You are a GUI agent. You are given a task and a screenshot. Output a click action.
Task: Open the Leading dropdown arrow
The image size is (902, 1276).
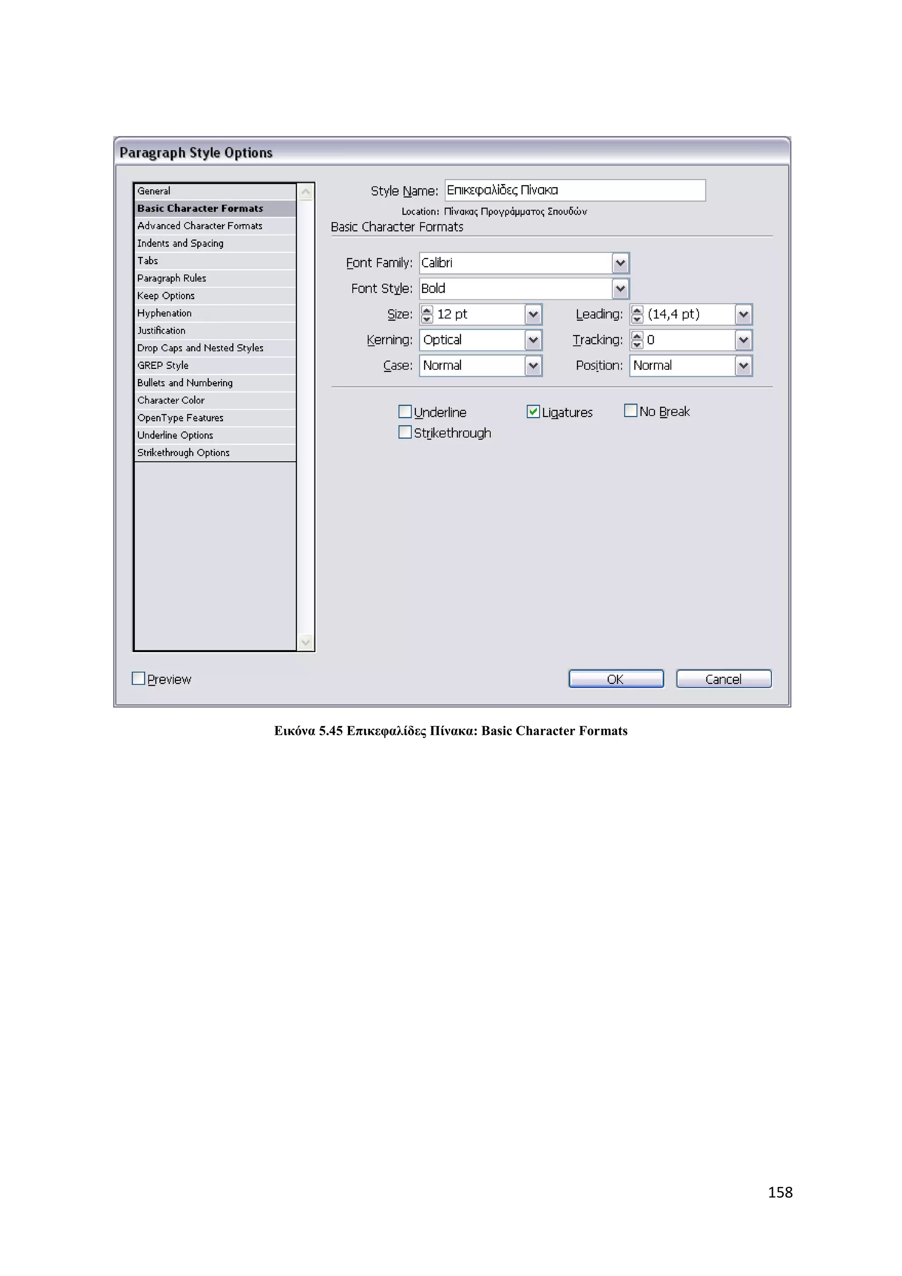[x=744, y=315]
